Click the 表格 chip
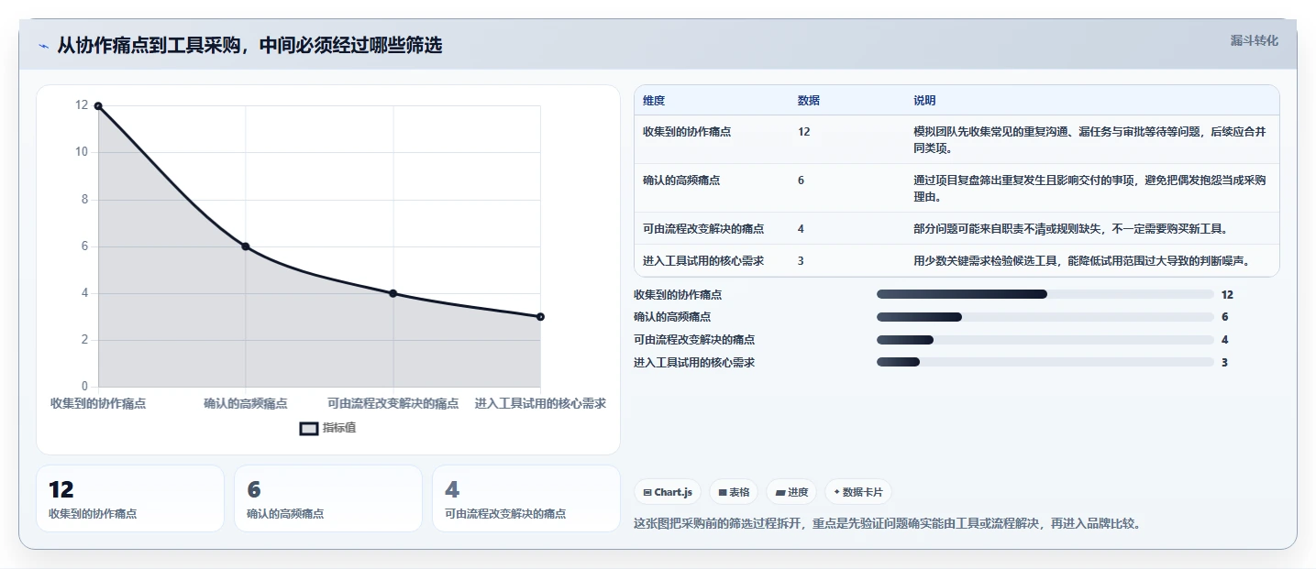The image size is (1316, 569). click(734, 492)
